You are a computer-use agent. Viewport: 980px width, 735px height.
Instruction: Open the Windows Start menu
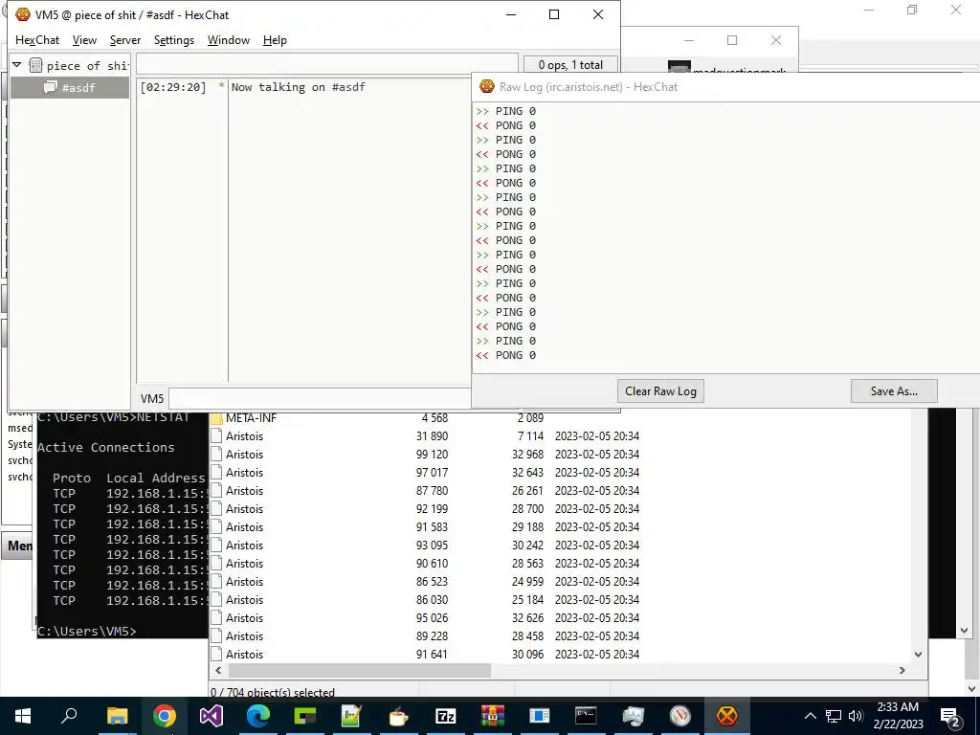(x=23, y=716)
